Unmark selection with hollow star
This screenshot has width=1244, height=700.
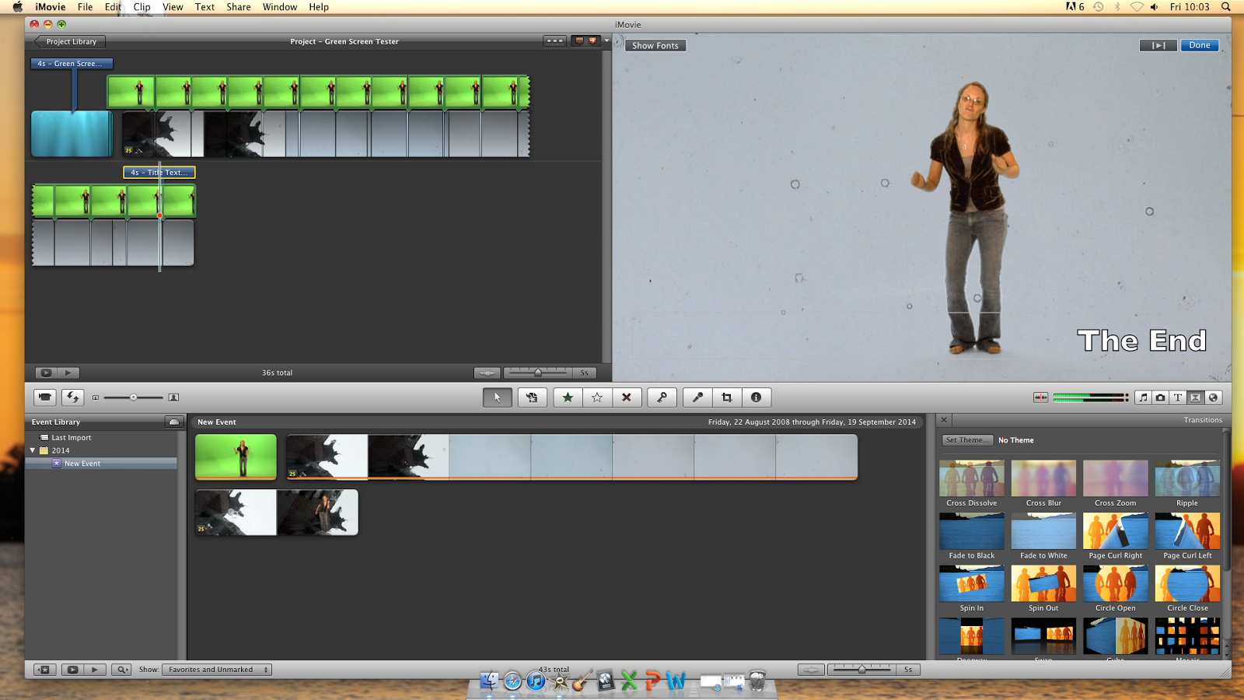click(597, 397)
